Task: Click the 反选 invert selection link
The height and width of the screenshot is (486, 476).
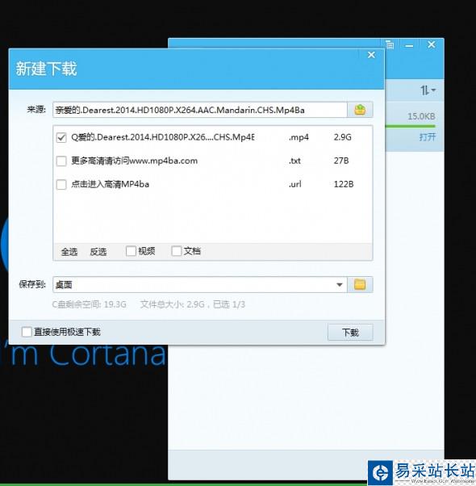Action: 98,252
